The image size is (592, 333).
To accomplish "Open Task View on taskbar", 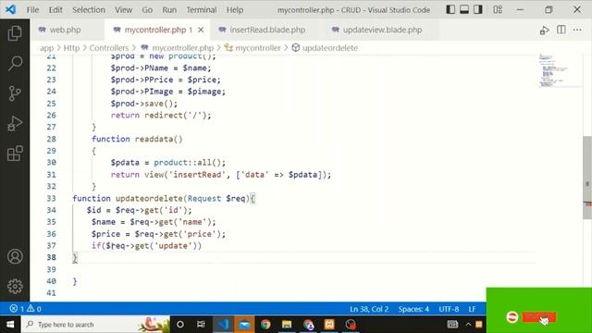I will (x=201, y=325).
